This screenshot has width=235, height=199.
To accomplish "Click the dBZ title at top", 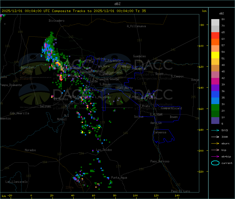I will click(117, 4).
